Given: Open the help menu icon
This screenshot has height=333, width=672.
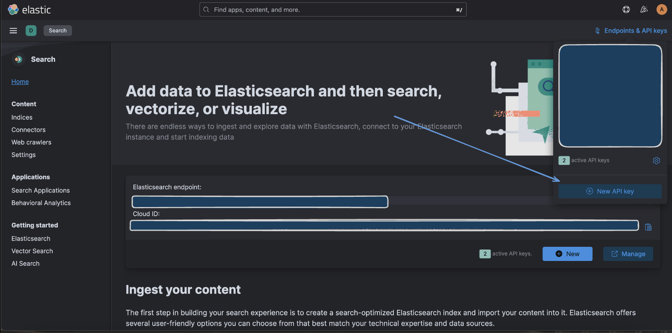Looking at the screenshot, I should (626, 9).
